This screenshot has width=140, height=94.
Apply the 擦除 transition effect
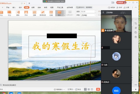point(18,13)
